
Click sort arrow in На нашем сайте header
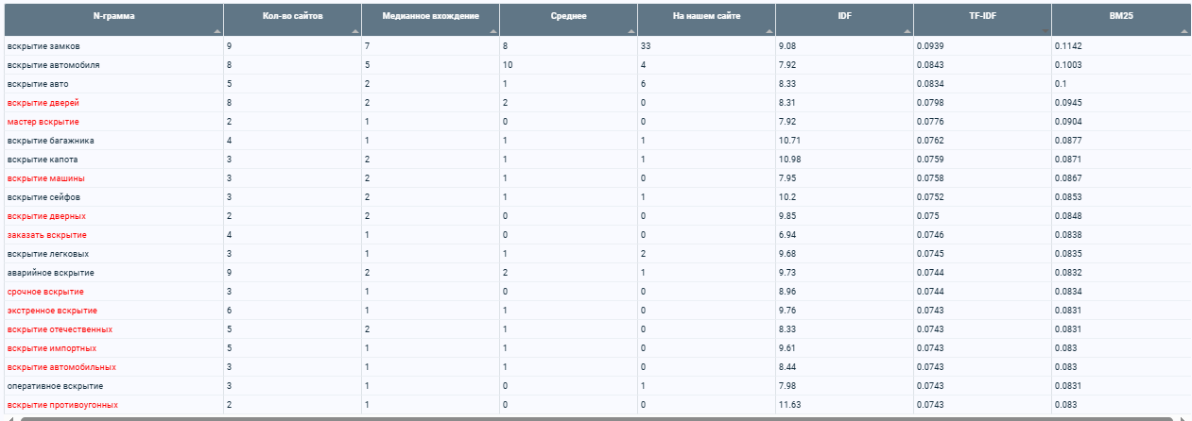click(769, 32)
